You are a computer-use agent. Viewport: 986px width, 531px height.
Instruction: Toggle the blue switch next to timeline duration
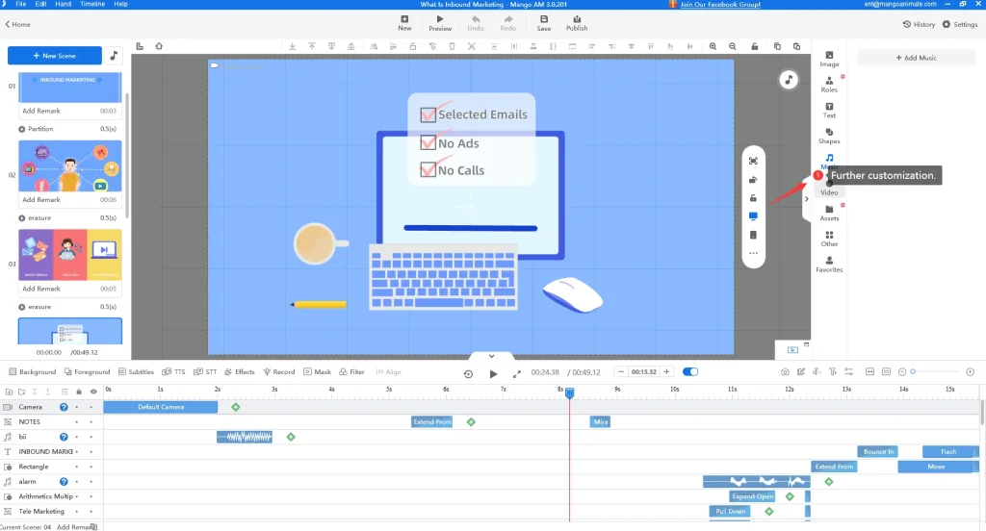click(x=690, y=372)
